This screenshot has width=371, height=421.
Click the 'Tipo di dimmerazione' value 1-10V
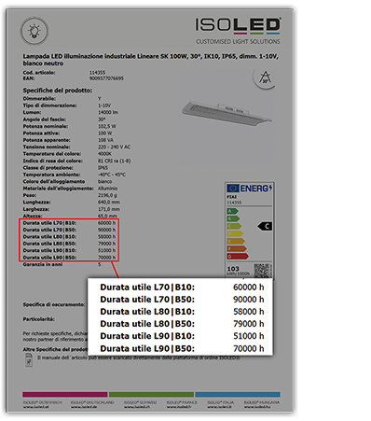[104, 105]
